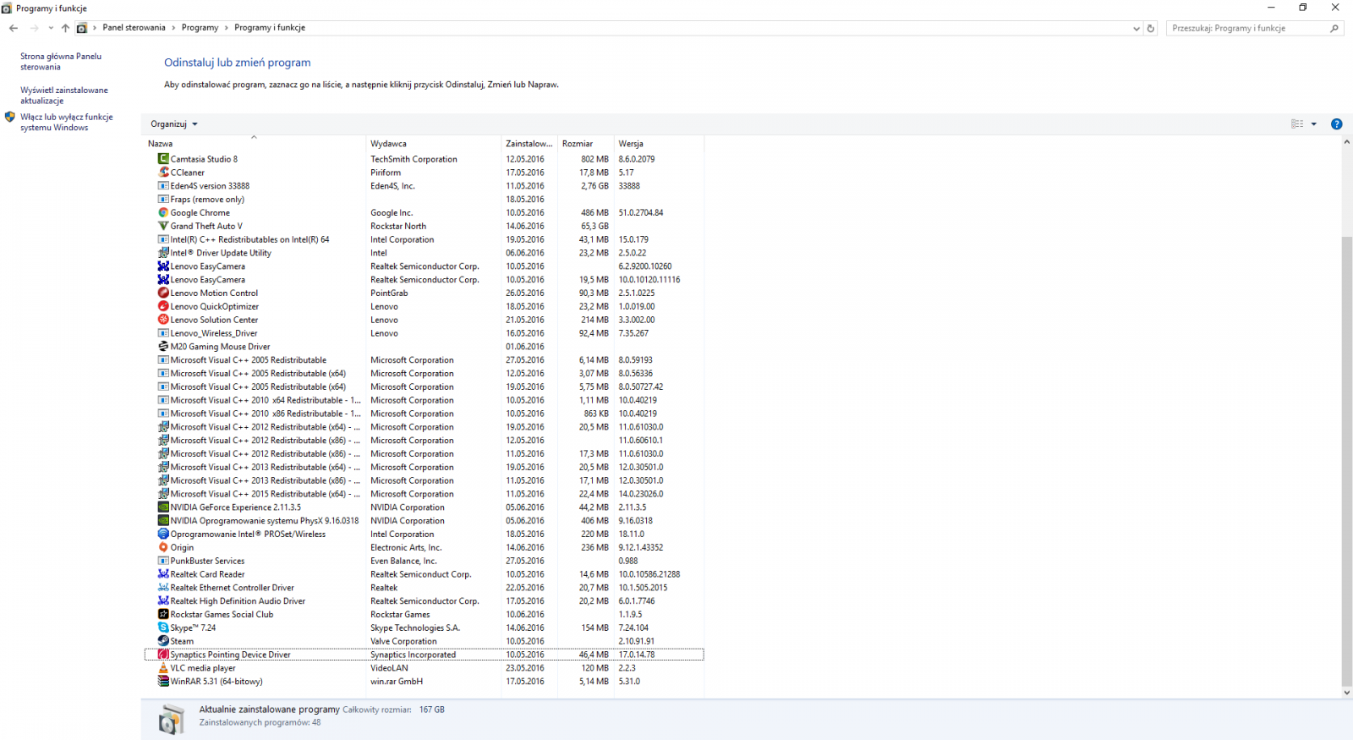Click Electronic Arts, Inc. publisher cell

click(406, 547)
